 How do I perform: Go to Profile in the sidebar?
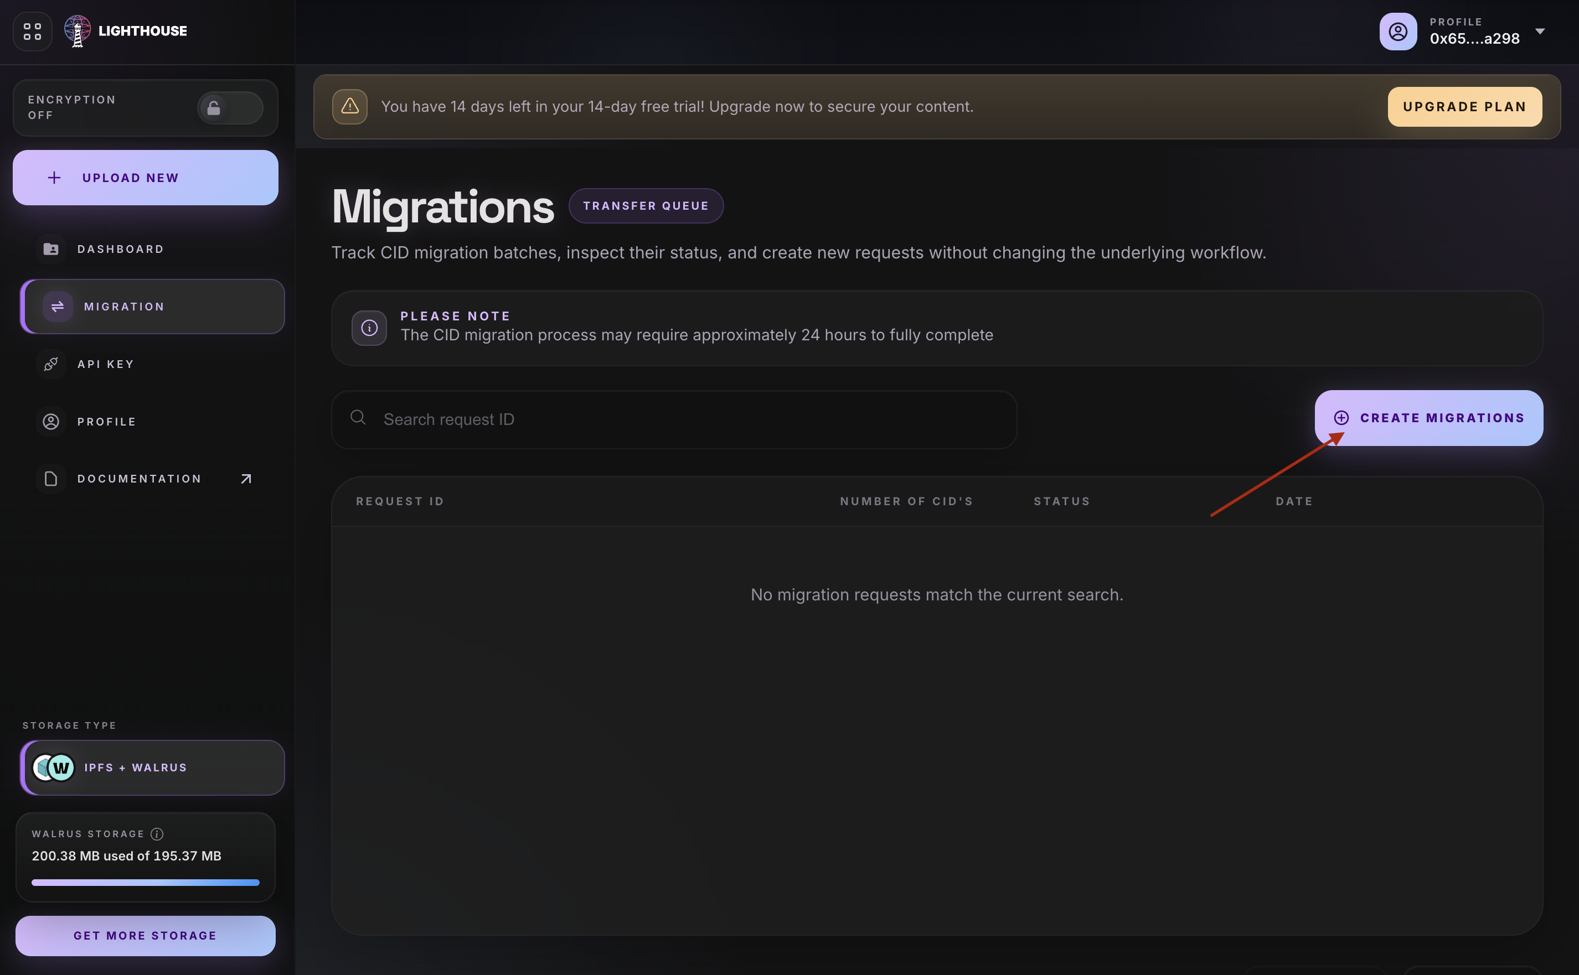pos(152,422)
